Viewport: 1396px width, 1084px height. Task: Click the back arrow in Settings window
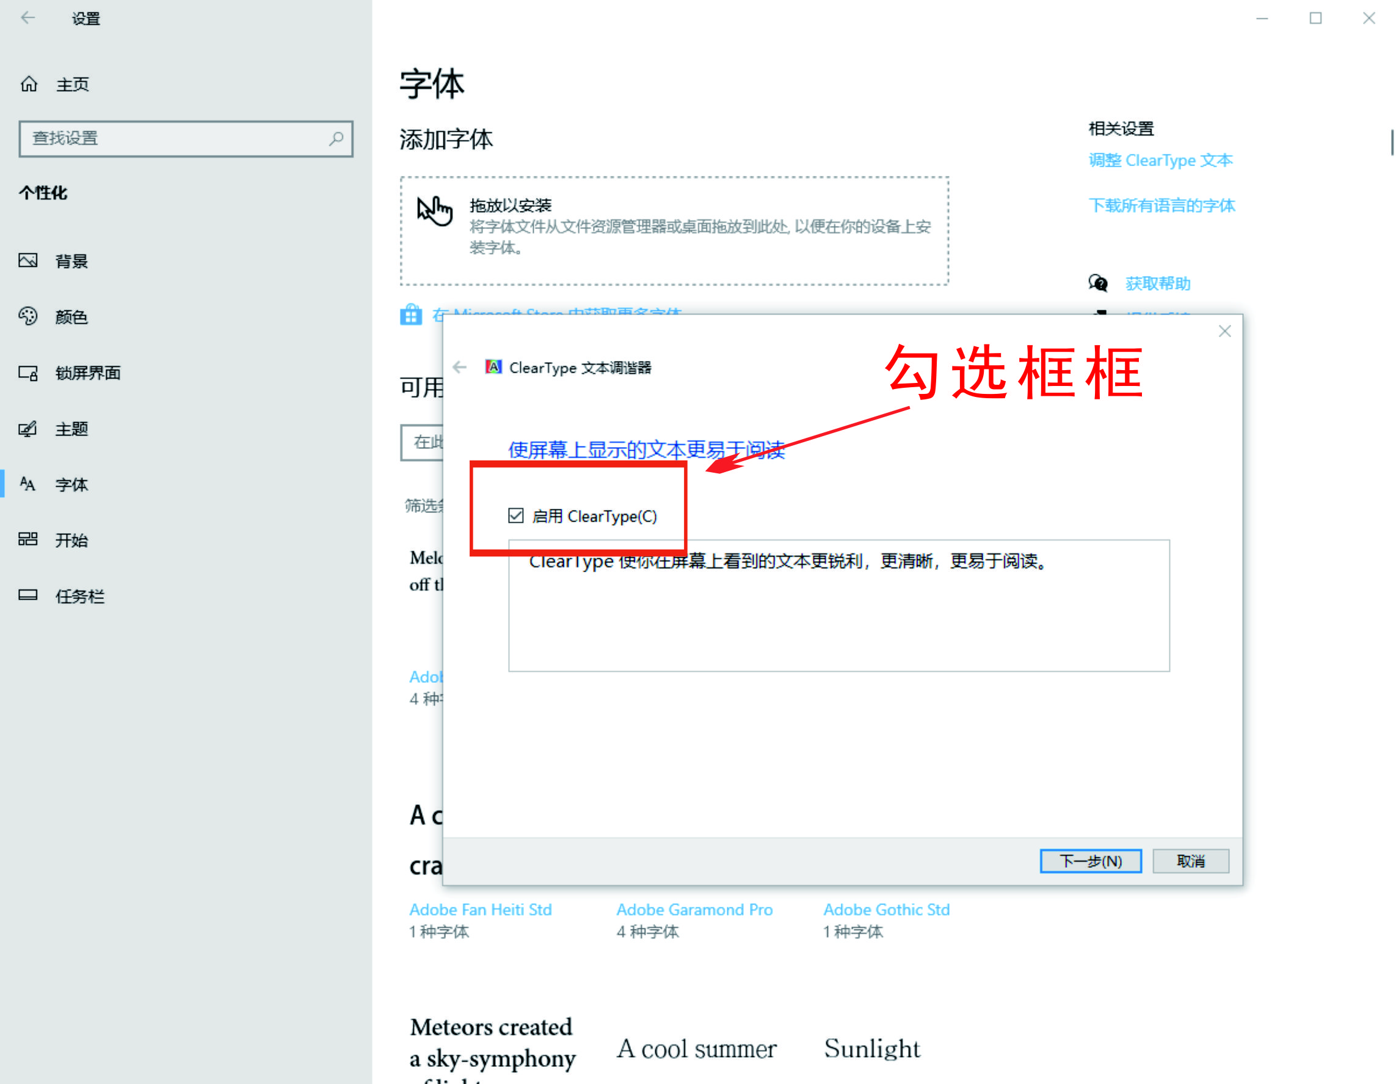pos(28,18)
